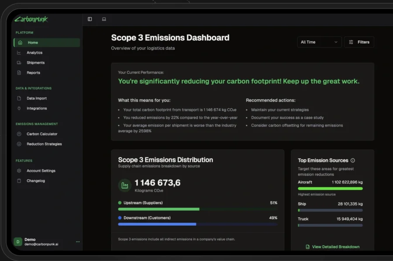Click 'Maintain your current strategies' action
Screen dimensions: 393x261
click(280, 110)
